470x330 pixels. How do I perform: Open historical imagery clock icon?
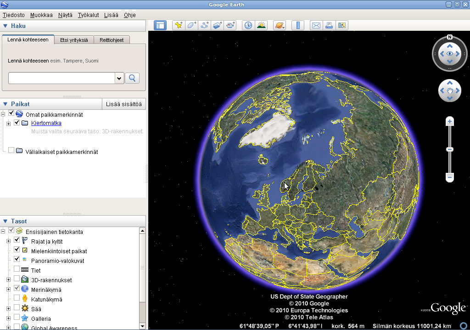click(248, 25)
